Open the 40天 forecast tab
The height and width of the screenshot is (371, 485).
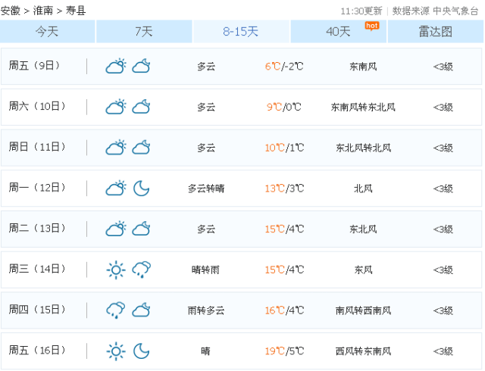(x=339, y=32)
